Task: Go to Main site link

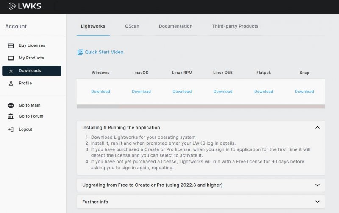Action: [30, 105]
